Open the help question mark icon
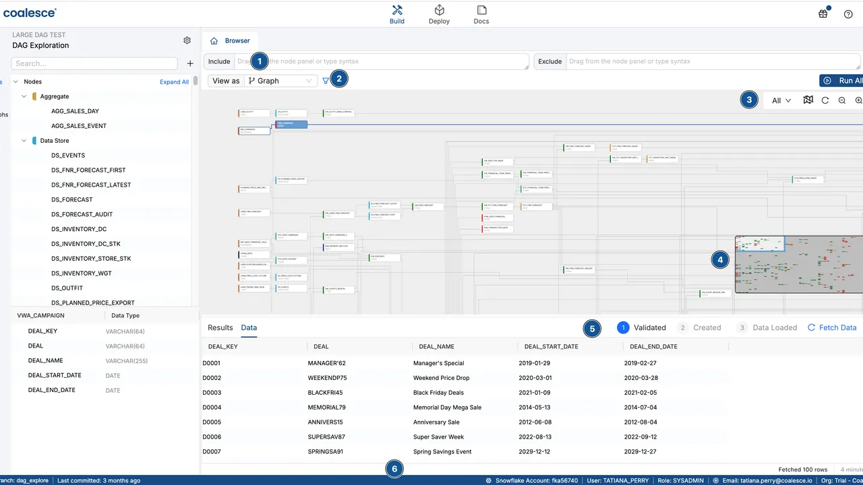The width and height of the screenshot is (863, 485). coord(847,13)
